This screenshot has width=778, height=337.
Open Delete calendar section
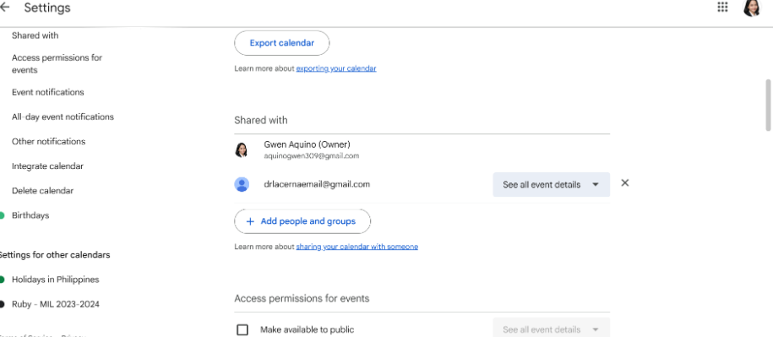(x=43, y=191)
